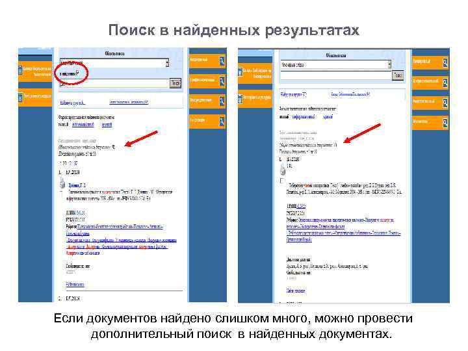Click bottom magnifier icon in left screenshot's right sidebar

point(222,122)
